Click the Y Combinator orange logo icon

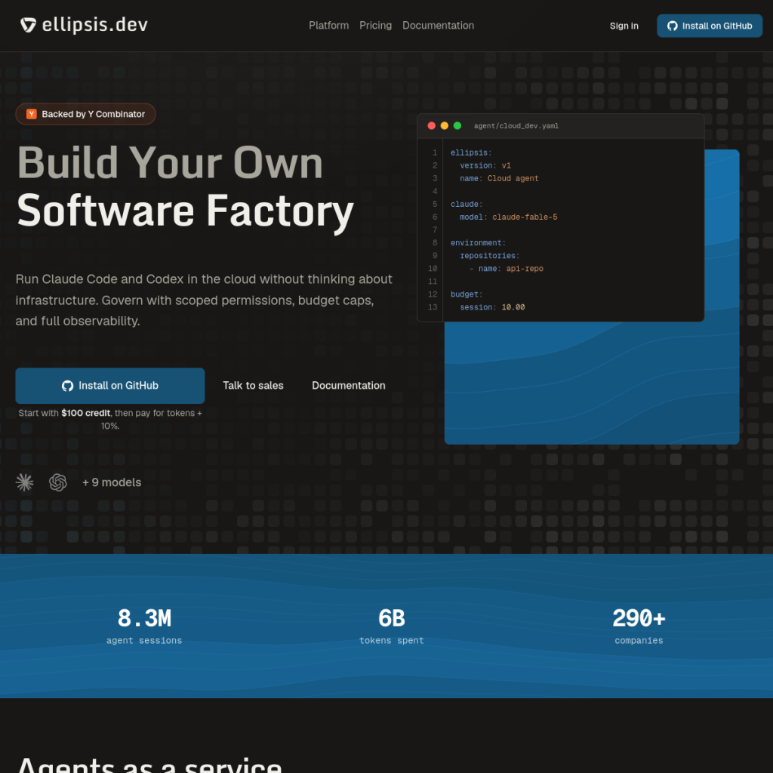click(x=32, y=114)
